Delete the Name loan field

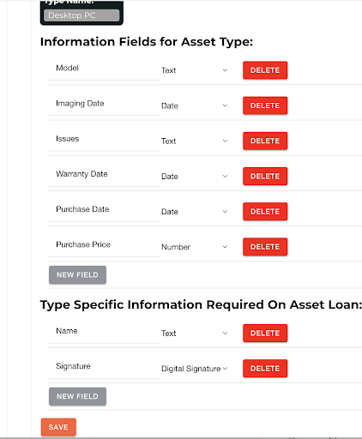265,333
